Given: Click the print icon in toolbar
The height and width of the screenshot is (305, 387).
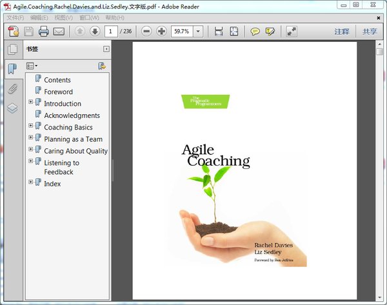Looking at the screenshot, I should pos(44,32).
